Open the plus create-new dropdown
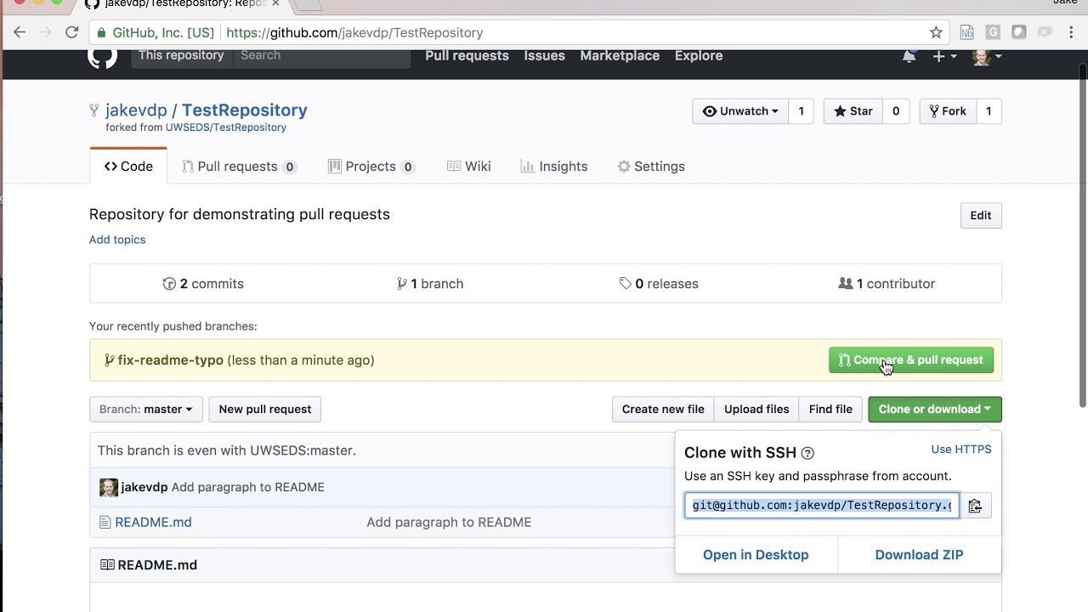Image resolution: width=1088 pixels, height=612 pixels. pyautogui.click(x=943, y=56)
